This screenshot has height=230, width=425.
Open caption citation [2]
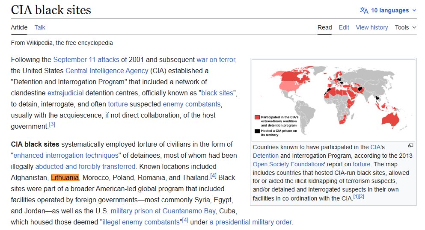click(x=361, y=197)
